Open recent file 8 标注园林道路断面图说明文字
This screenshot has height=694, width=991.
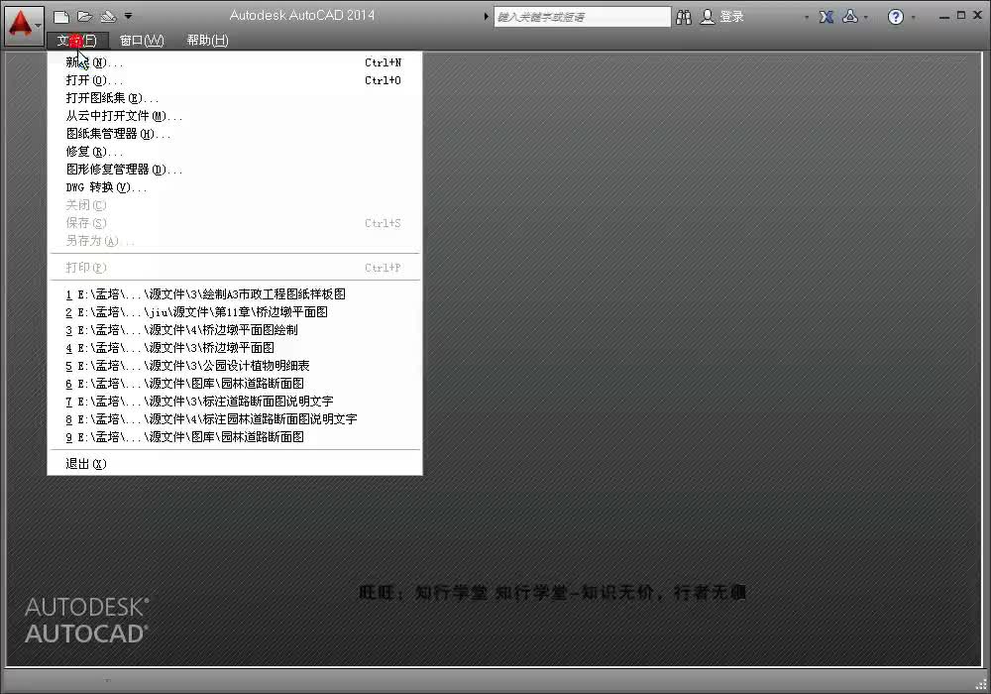(x=235, y=419)
